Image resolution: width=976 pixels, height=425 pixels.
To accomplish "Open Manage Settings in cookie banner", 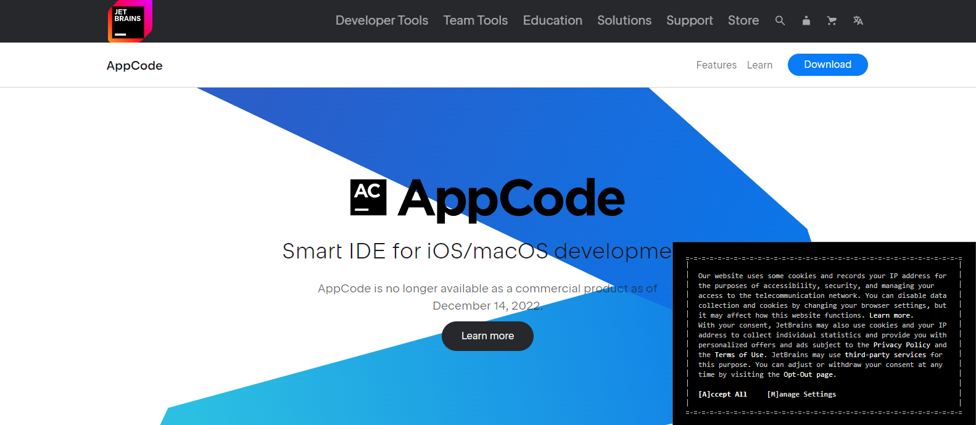I will (801, 394).
